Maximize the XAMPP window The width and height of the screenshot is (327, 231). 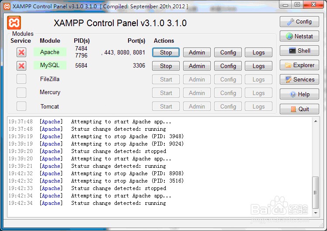pos(297,5)
